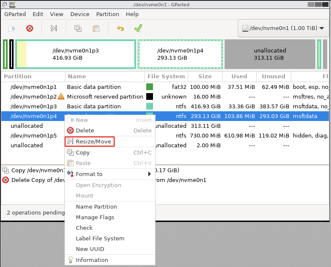Select the /dev/nvme0n1p1 row
The width and height of the screenshot is (331, 267).
click(x=165, y=87)
